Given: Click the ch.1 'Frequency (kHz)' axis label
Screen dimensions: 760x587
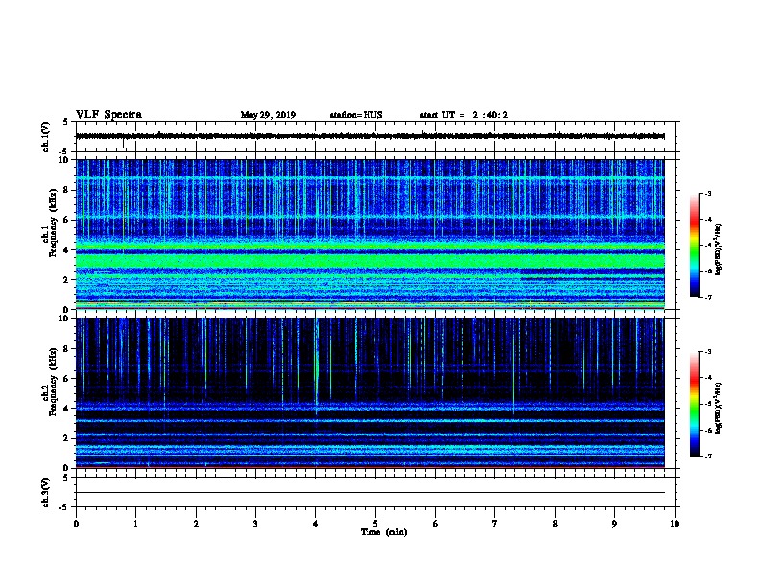Looking at the screenshot, I should (53, 223).
